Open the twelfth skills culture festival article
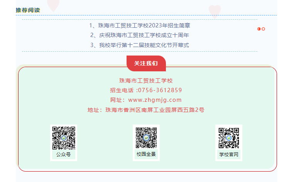This screenshot has width=289, height=182. point(140,45)
